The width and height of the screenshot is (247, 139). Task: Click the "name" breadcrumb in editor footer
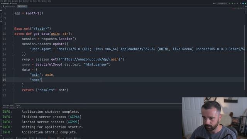pyautogui.click(x=18, y=105)
